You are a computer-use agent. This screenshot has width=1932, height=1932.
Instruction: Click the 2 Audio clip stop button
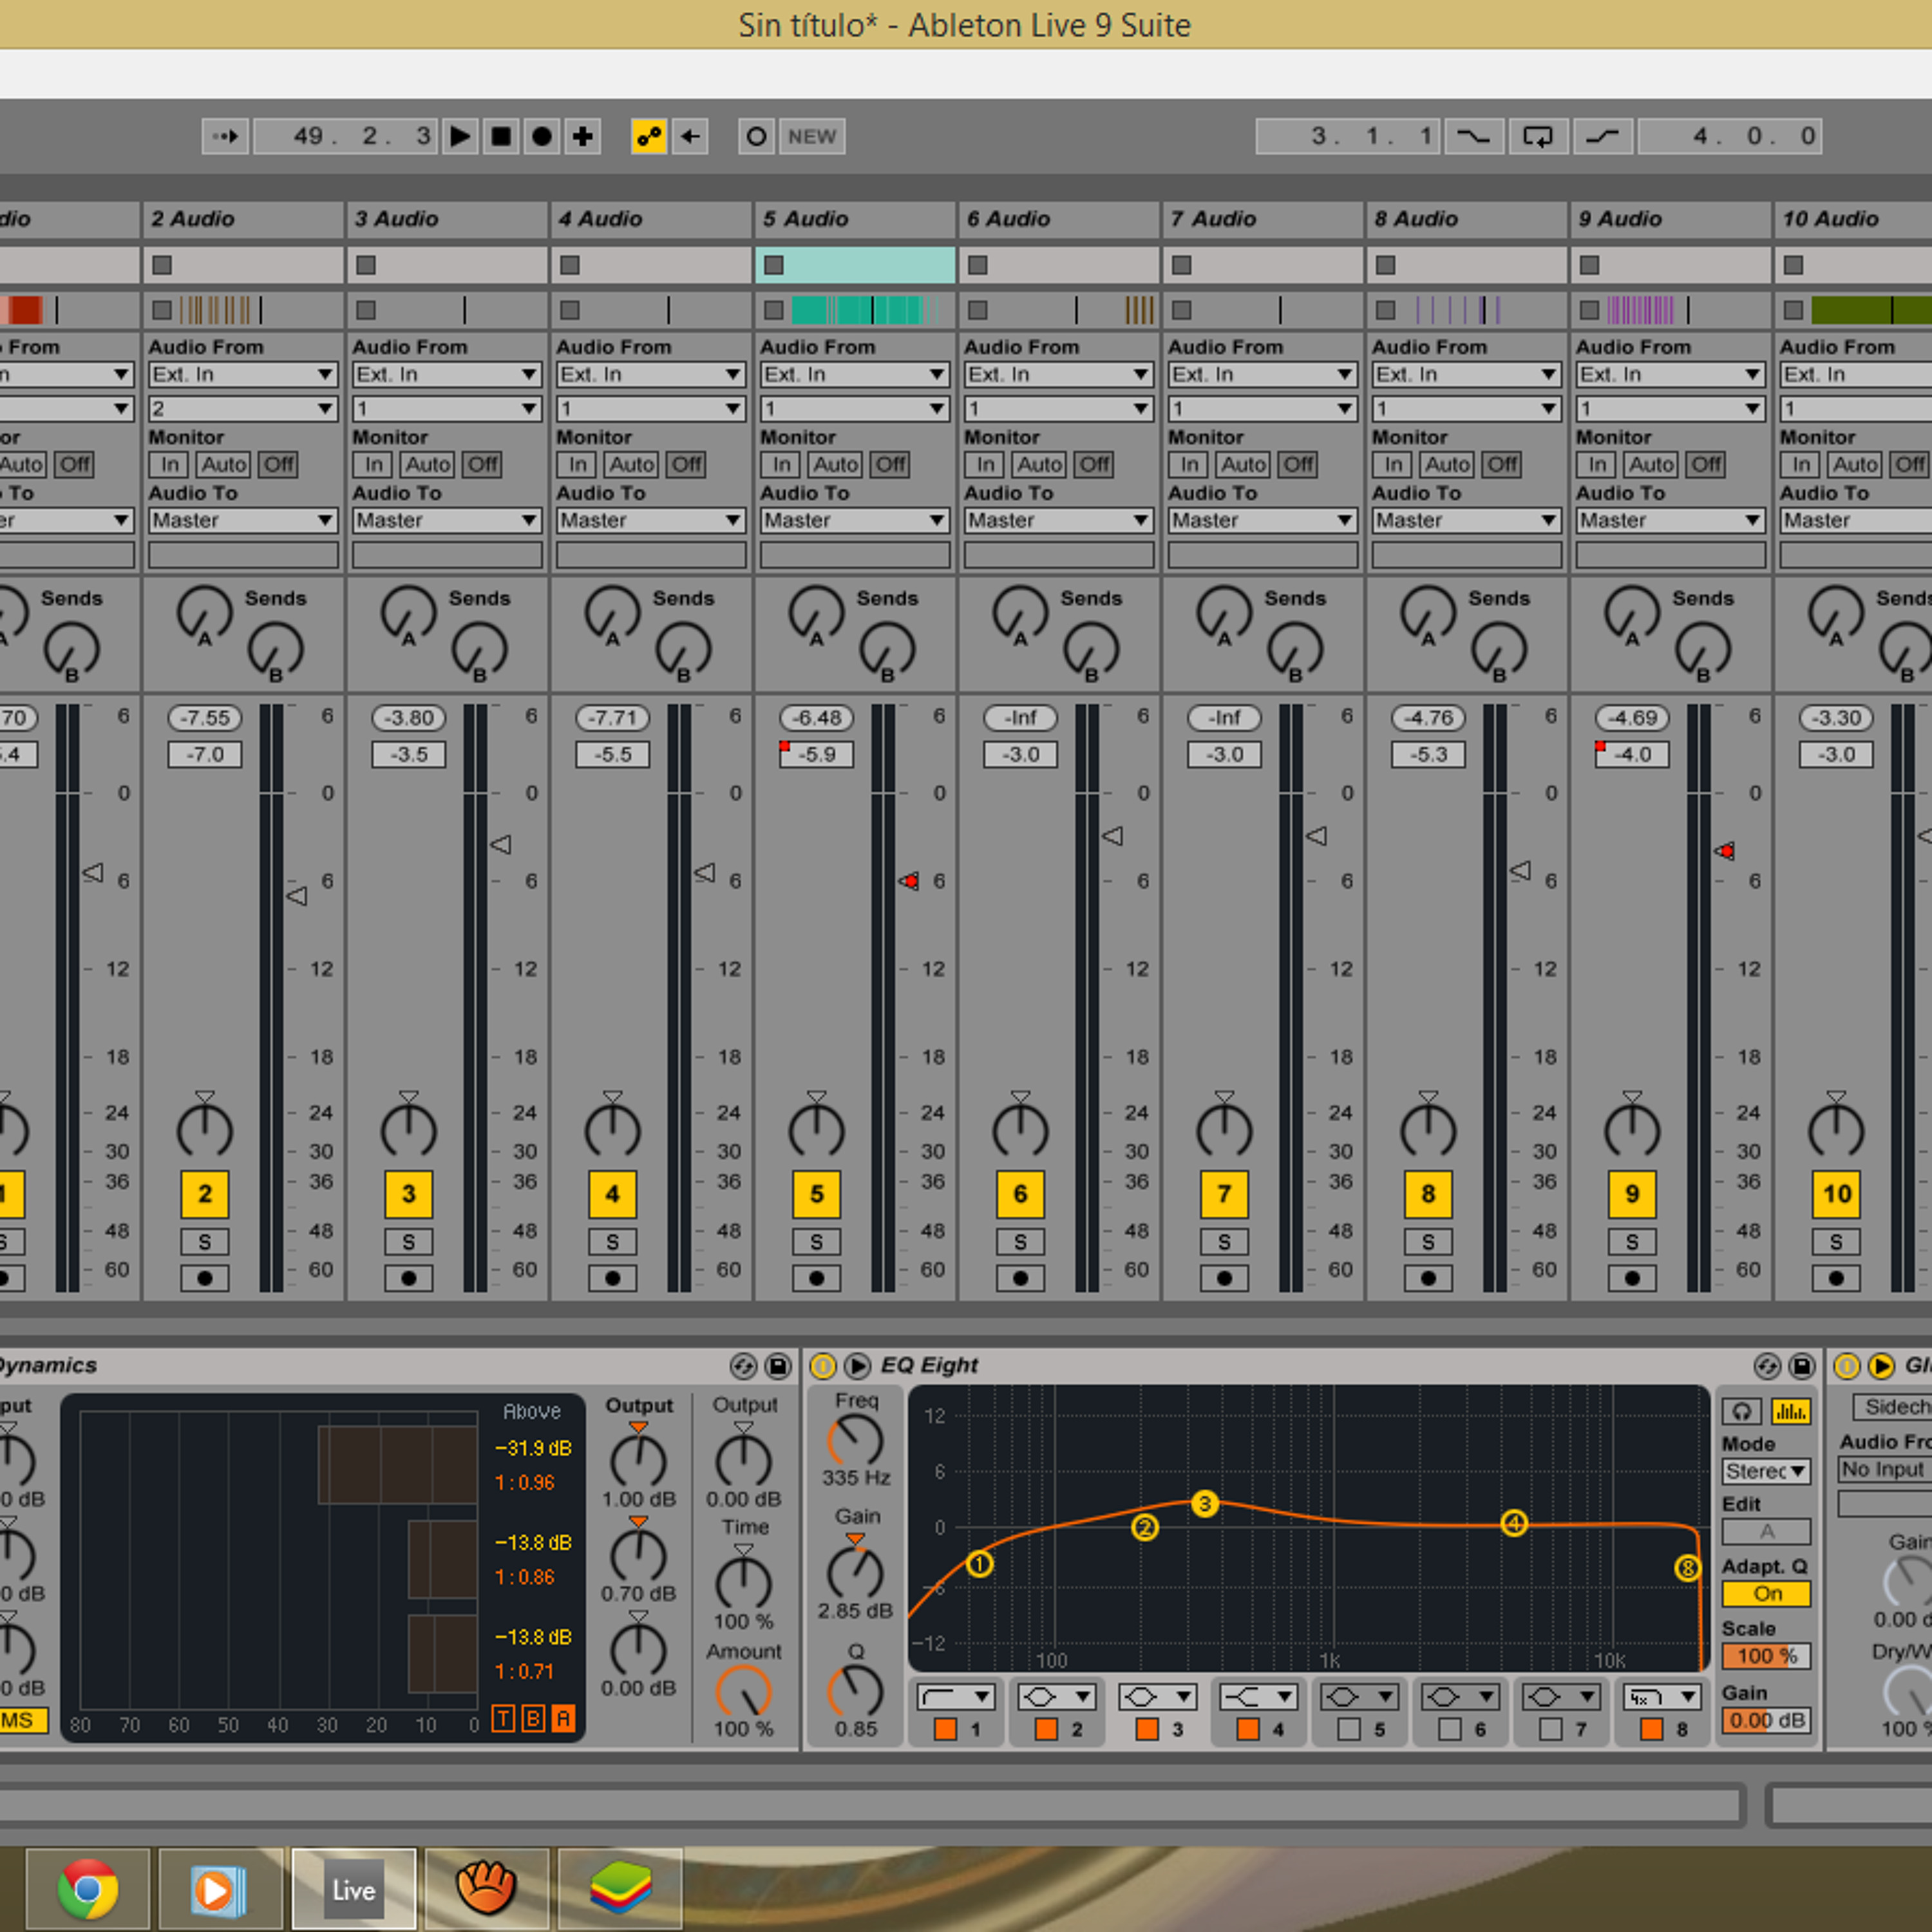(162, 265)
